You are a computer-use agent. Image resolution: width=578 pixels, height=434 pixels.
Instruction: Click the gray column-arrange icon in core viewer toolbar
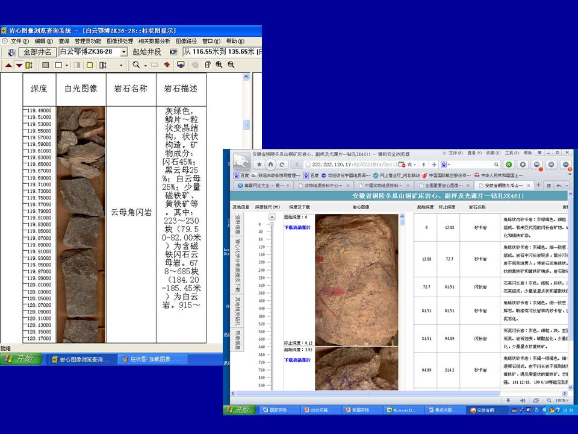click(x=103, y=65)
